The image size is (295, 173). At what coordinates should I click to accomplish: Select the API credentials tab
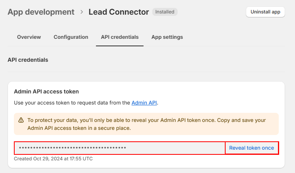click(x=120, y=37)
